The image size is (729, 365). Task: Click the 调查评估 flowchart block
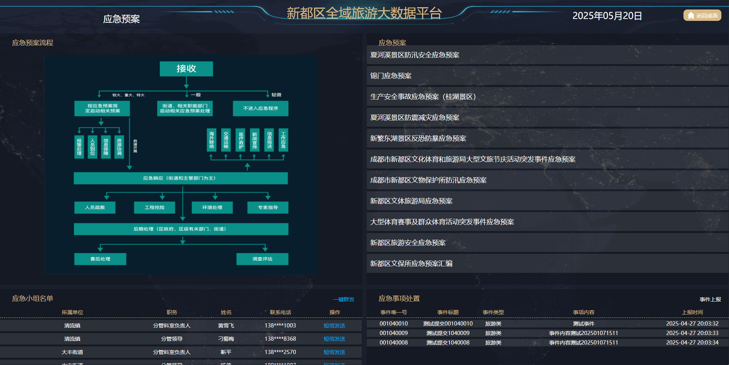[262, 259]
